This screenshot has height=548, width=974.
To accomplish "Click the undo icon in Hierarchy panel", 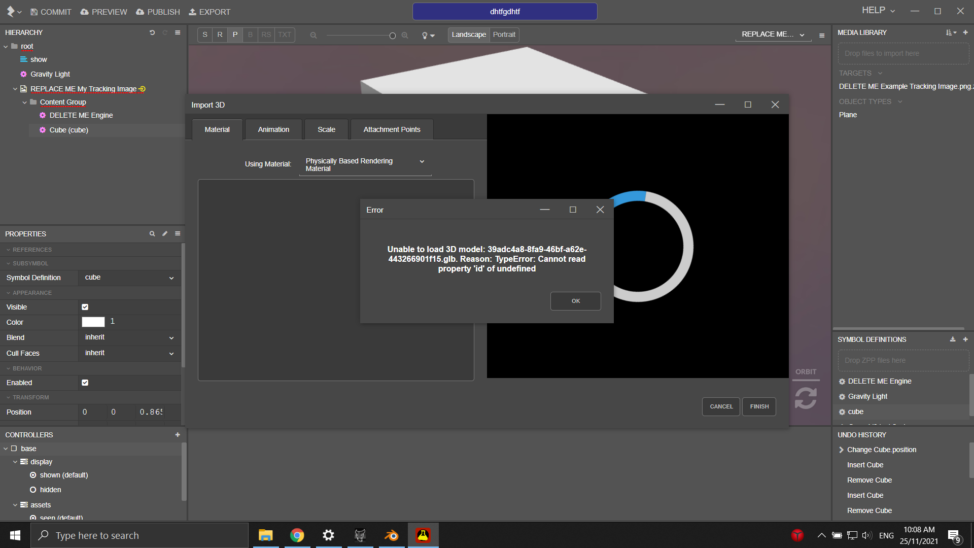I will [x=152, y=32].
